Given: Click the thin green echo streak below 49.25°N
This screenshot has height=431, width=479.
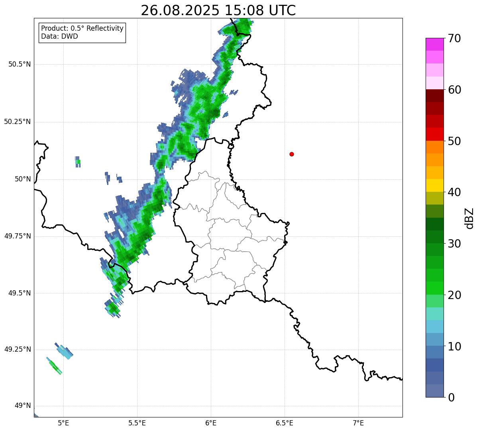Looking at the screenshot, I should click(x=54, y=366).
